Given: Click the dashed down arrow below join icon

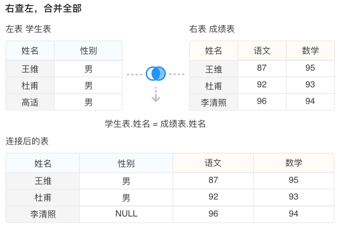Looking at the screenshot, I should tap(156, 95).
